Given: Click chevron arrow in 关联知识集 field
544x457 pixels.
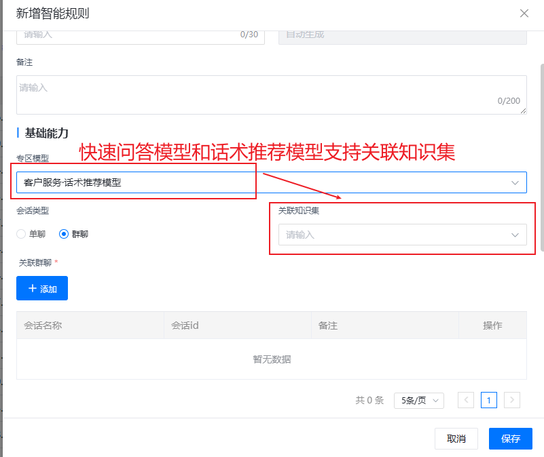Looking at the screenshot, I should pyautogui.click(x=514, y=235).
